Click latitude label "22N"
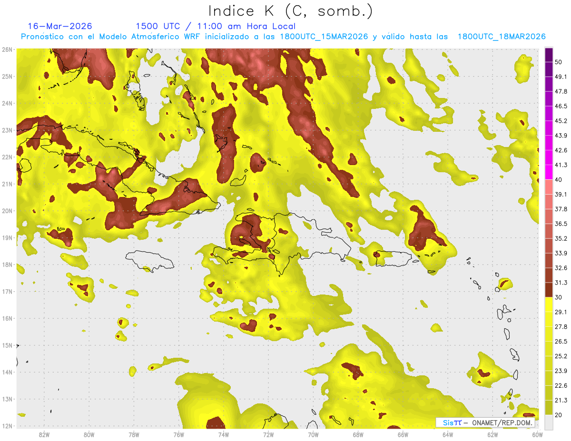 7,157
